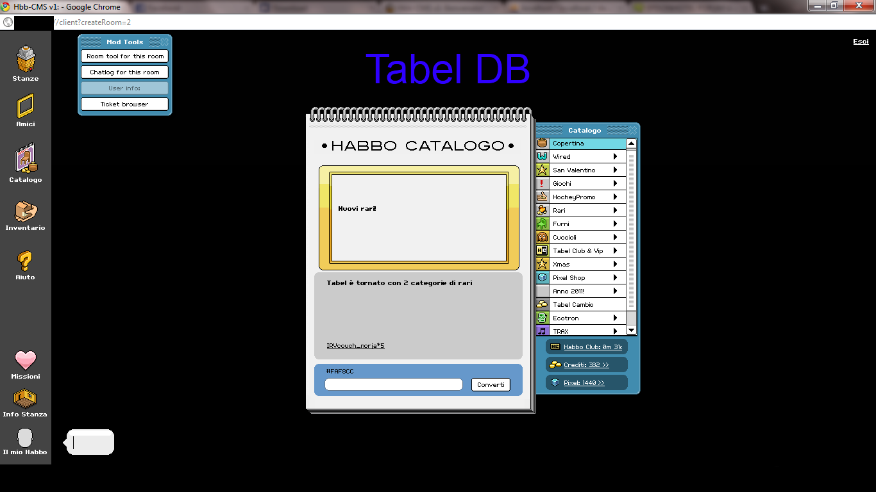Click the Tabel Club & Vip HC icon

pyautogui.click(x=543, y=250)
